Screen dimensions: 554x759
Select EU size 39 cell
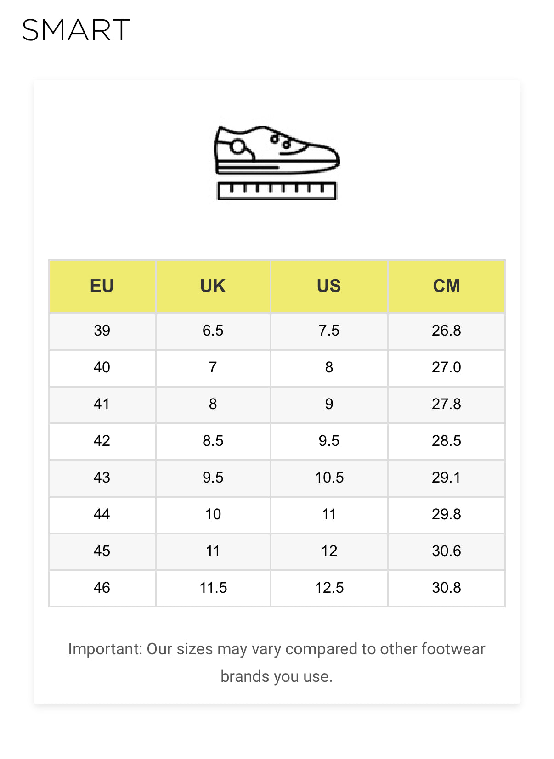pos(102,331)
